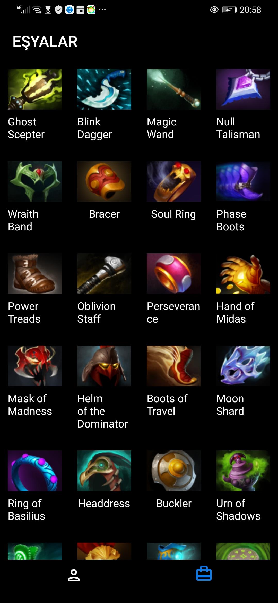Select the Bracer item icon
Image resolution: width=278 pixels, height=603 pixels.
coord(104,181)
